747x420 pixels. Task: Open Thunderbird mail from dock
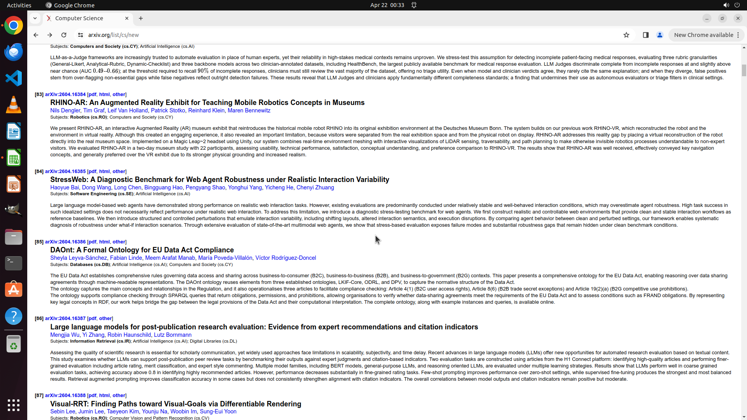tap(14, 52)
